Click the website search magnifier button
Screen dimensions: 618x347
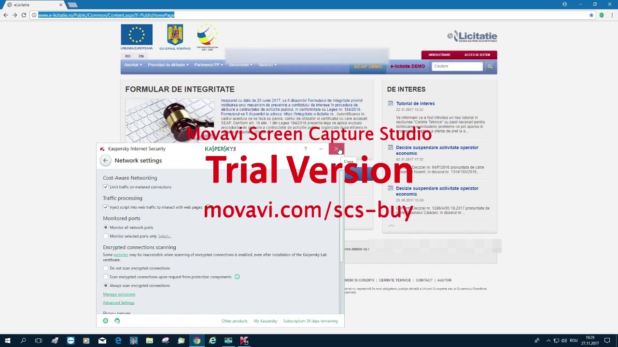point(490,67)
